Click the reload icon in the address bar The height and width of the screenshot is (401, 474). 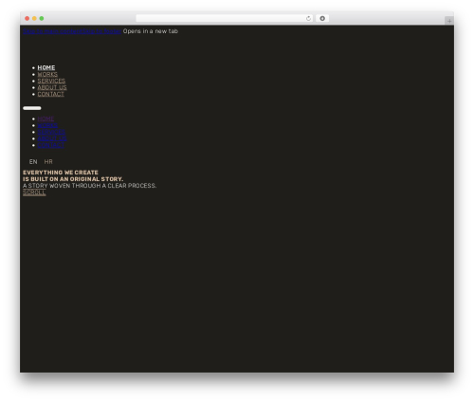[x=308, y=18]
